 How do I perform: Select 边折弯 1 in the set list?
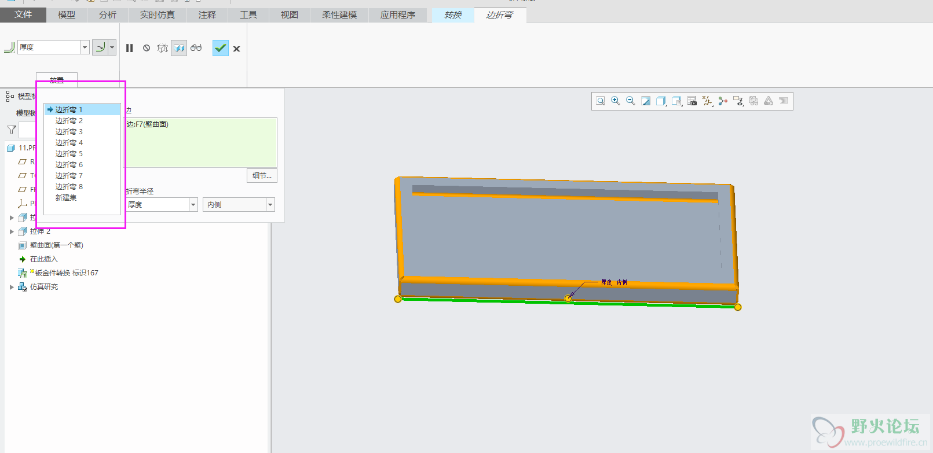[82, 110]
